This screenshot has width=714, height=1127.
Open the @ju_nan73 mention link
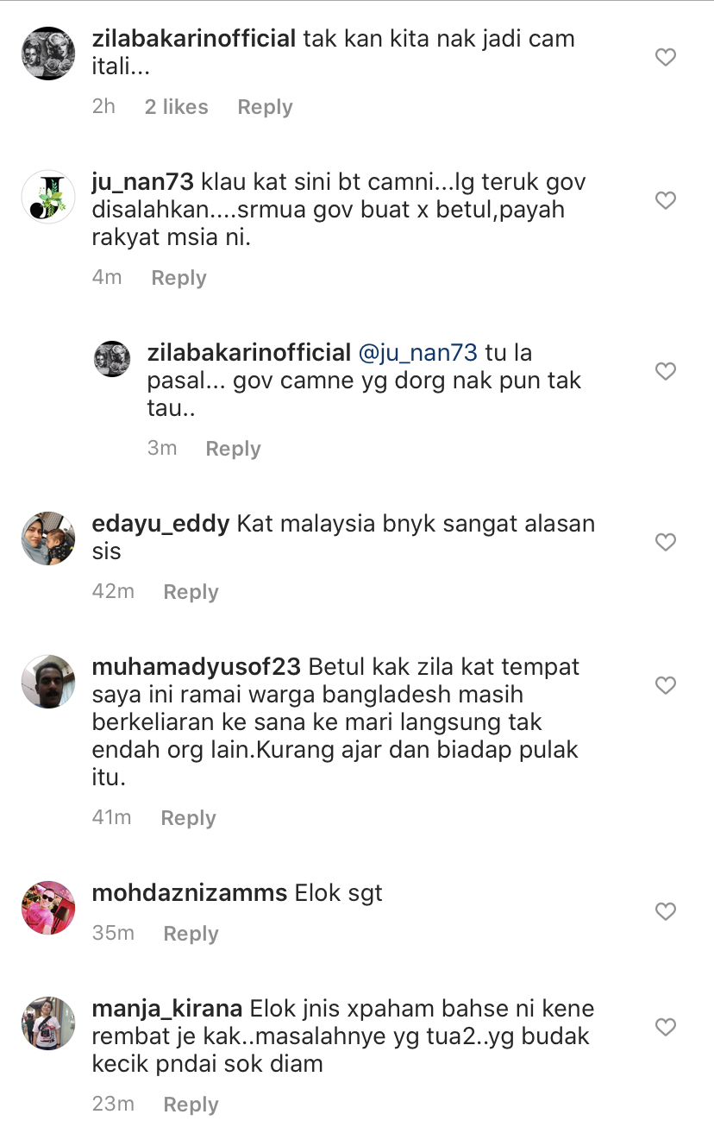(416, 352)
